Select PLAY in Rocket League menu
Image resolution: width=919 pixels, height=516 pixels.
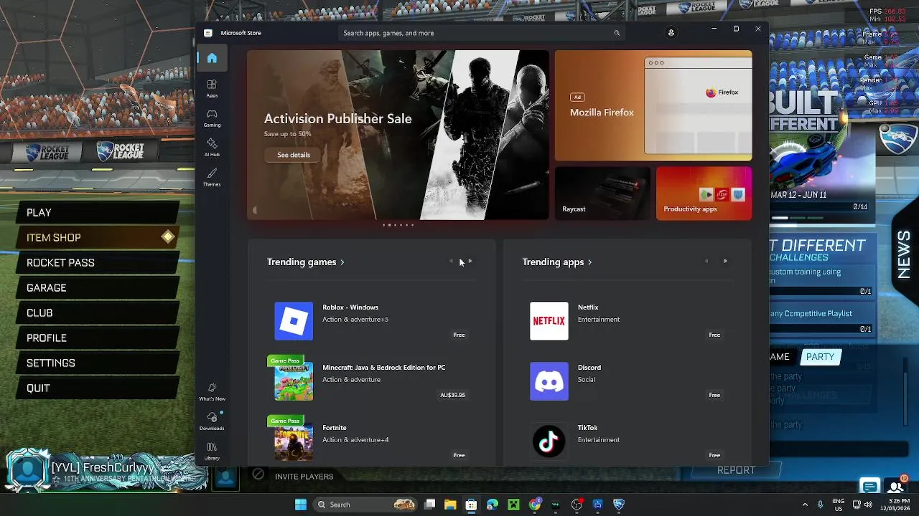coord(98,213)
